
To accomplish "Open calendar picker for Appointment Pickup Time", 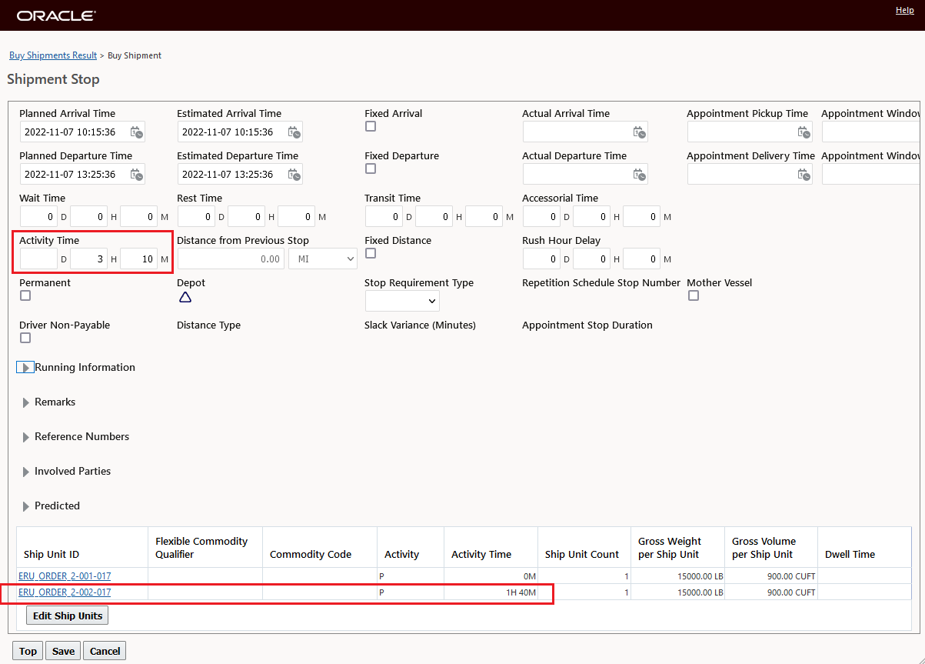I will [x=804, y=132].
